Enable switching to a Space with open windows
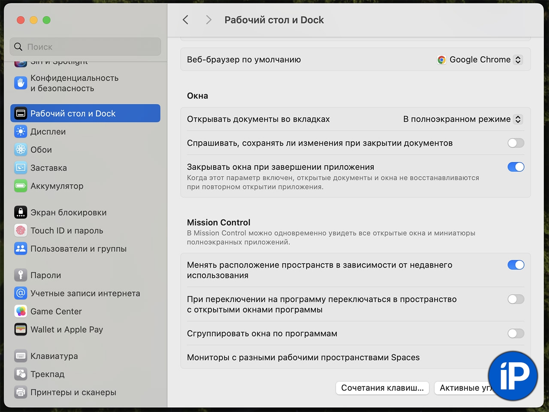This screenshot has height=412, width=549. (x=516, y=299)
